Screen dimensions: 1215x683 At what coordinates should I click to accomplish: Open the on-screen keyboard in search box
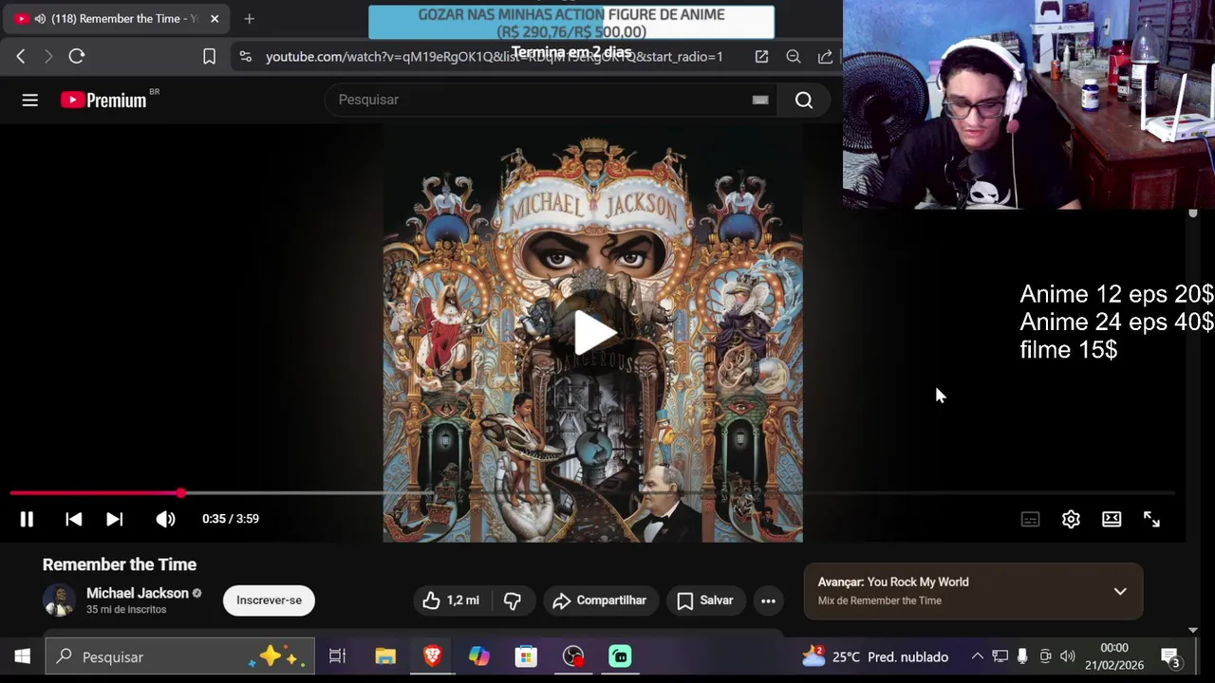click(x=760, y=100)
